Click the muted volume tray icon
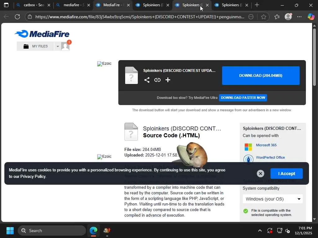The width and height of the screenshot is (318, 238). 288,231
